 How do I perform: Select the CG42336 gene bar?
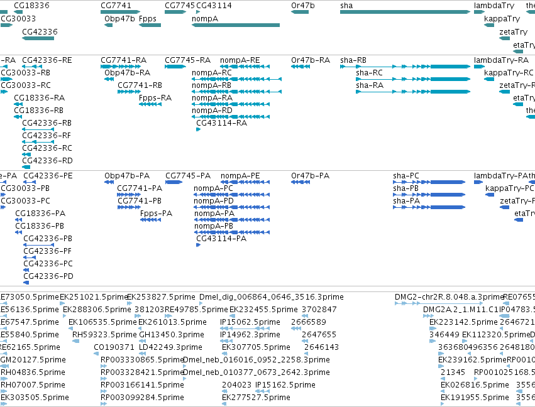point(38,38)
